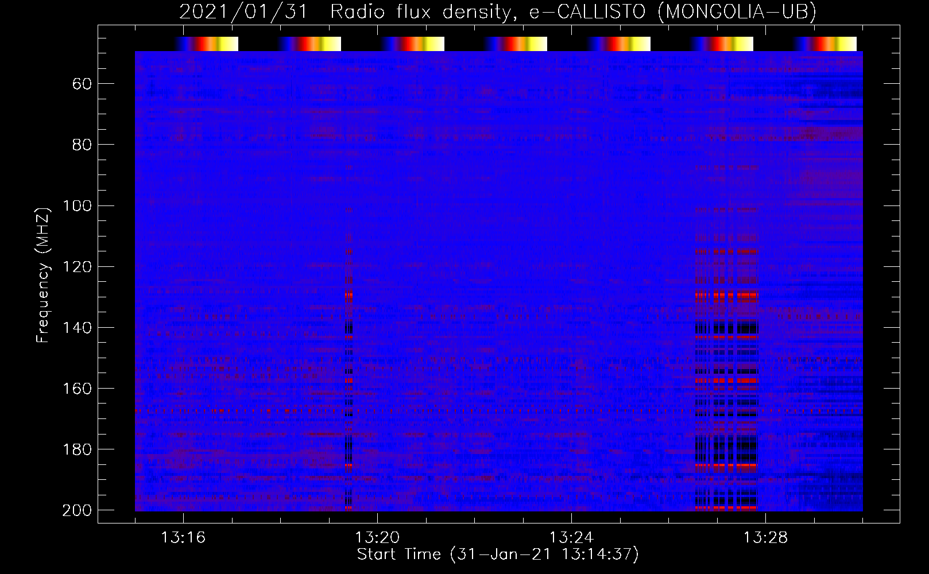Screen dimensions: 929x574
Task: Click the 'Frequency (MHZ)' axis label
Action: pos(43,275)
